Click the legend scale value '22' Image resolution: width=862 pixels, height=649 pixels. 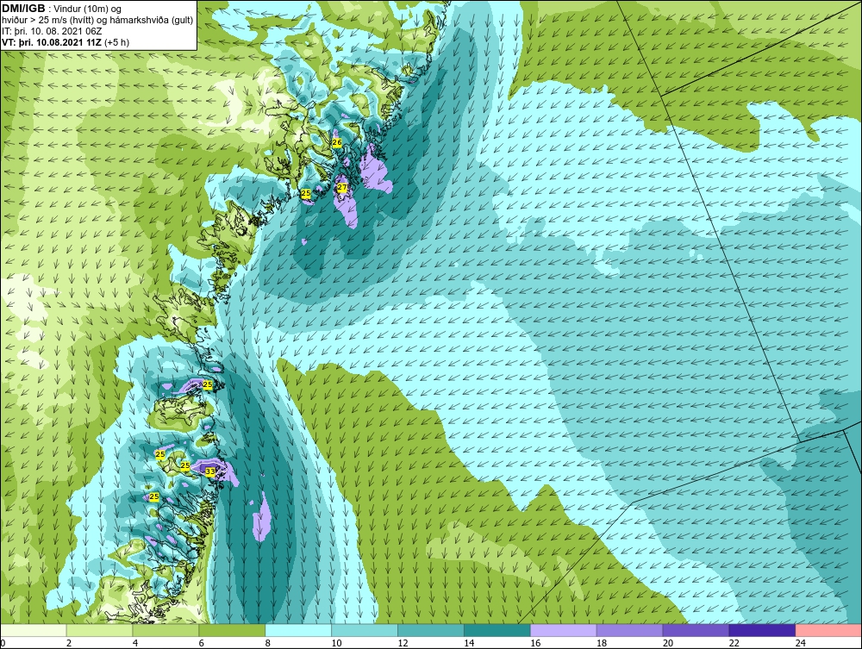click(x=734, y=643)
